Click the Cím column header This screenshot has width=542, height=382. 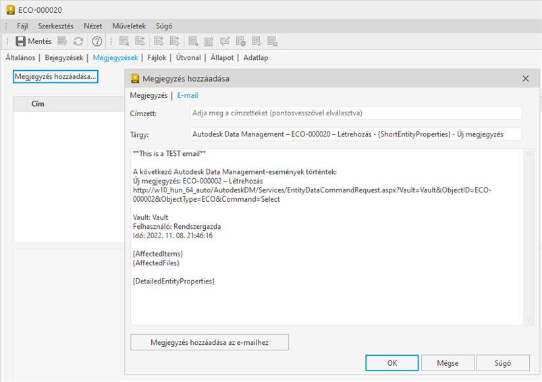click(38, 104)
